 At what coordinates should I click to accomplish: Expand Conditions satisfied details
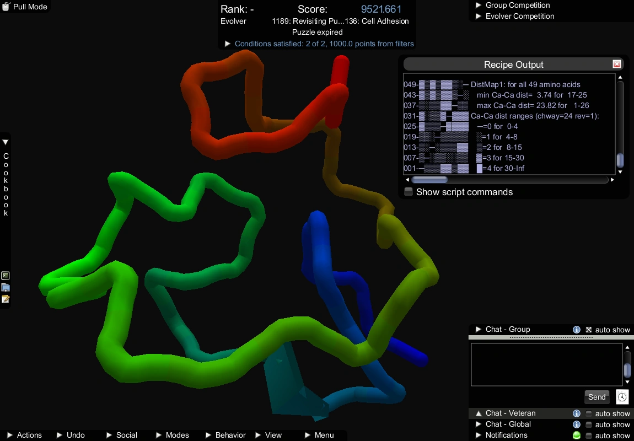tap(227, 44)
